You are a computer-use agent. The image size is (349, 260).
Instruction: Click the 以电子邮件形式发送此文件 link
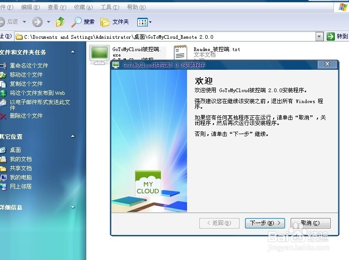pyautogui.click(x=40, y=105)
